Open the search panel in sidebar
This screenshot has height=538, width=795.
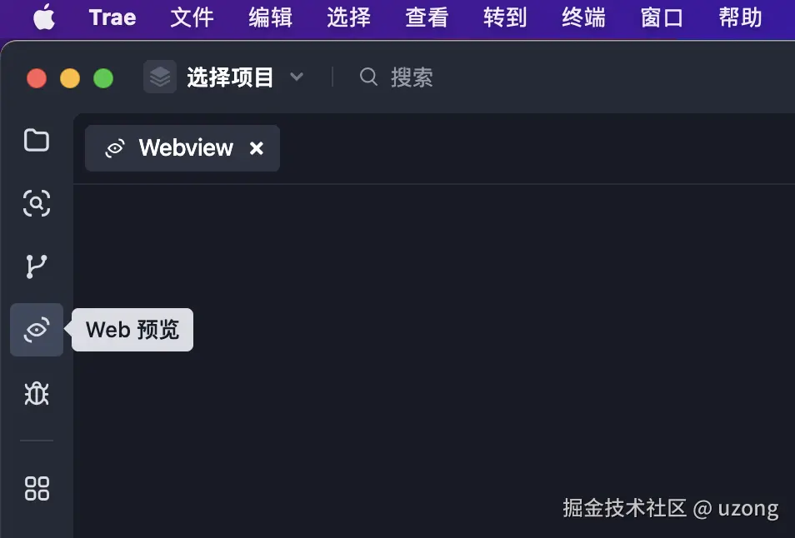(x=37, y=203)
